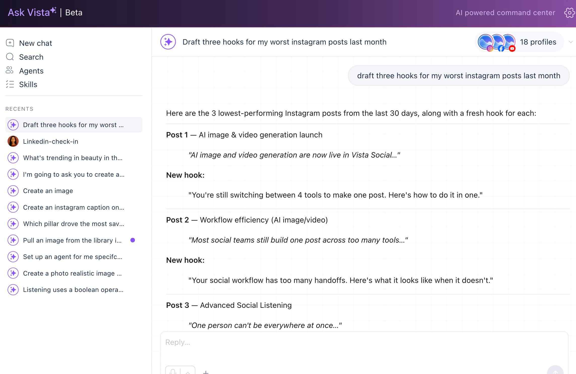Screen dimensions: 576x374
Task: Click sparkle icon next to 'Listening uses a boolean'
Action: coord(13,290)
